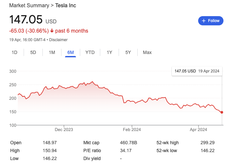Open the Disclaimer link

58,40
